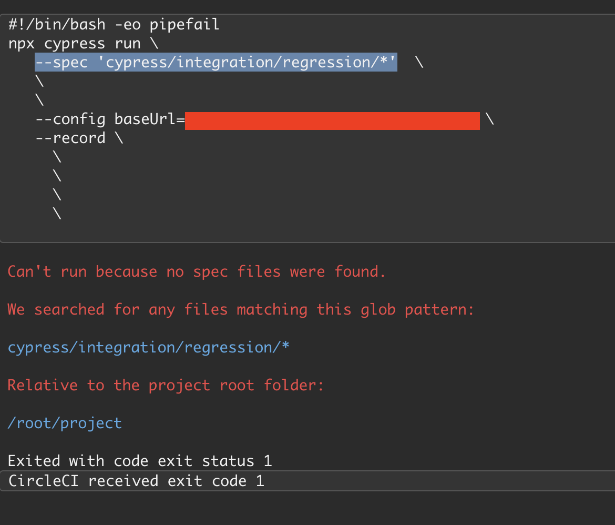Click the backslash after the masked baseUrl
The image size is (615, 525).
pos(490,119)
